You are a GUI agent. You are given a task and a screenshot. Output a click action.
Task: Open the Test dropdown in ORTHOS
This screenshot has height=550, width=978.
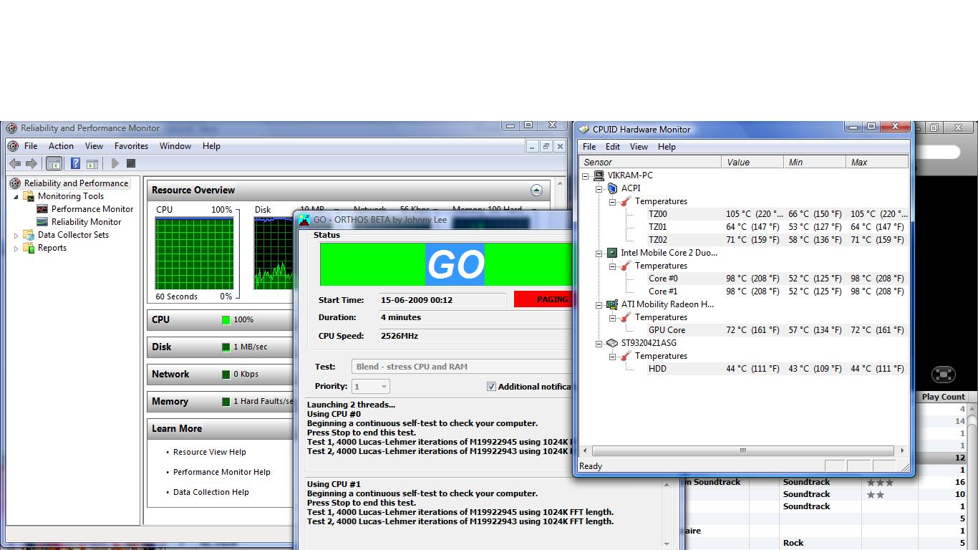(x=462, y=367)
